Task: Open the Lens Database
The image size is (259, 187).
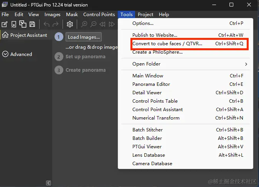Action: 185,155
